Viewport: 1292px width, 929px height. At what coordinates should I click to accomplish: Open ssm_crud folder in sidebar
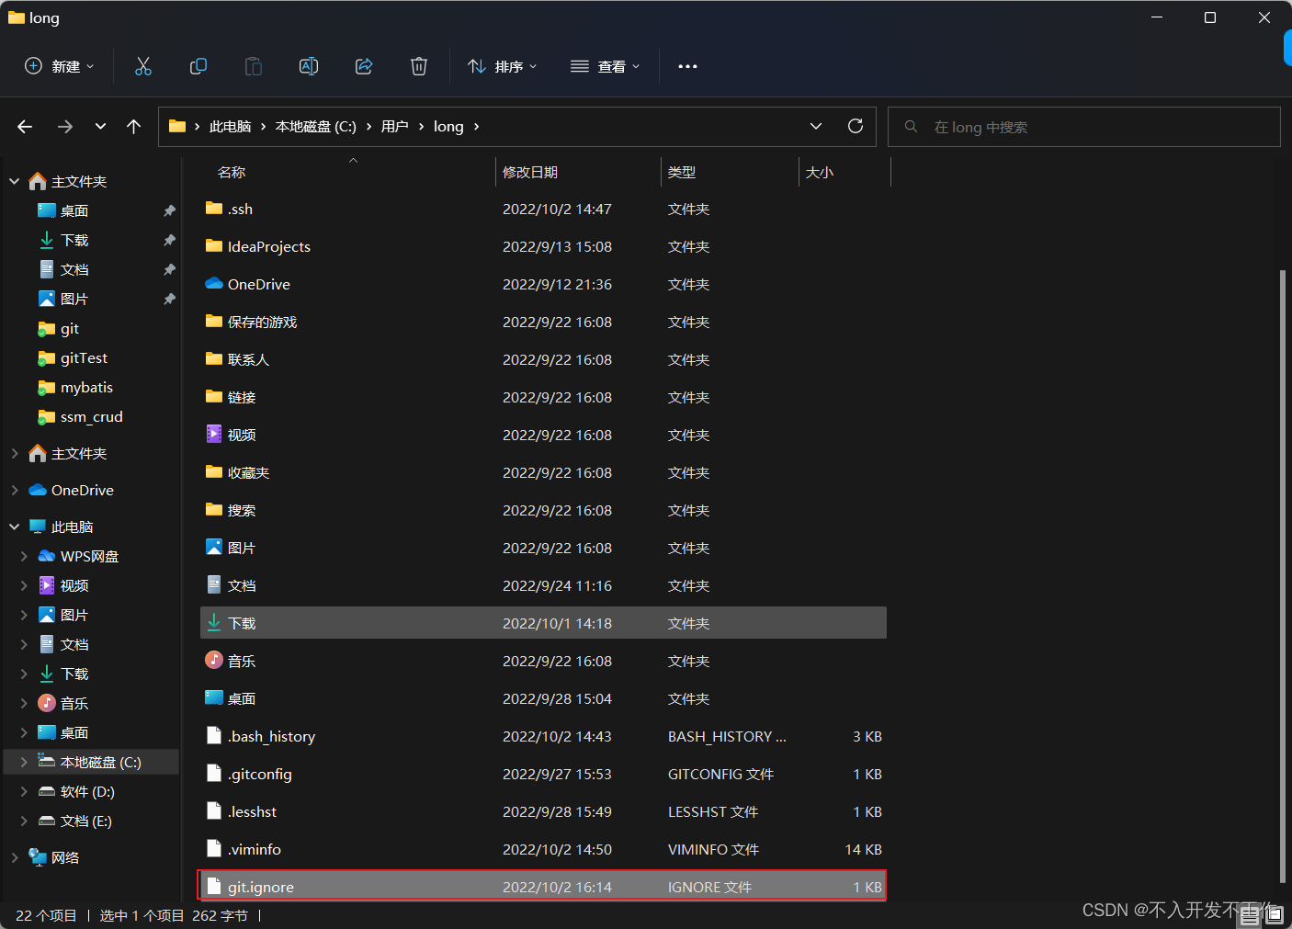pyautogui.click(x=91, y=417)
